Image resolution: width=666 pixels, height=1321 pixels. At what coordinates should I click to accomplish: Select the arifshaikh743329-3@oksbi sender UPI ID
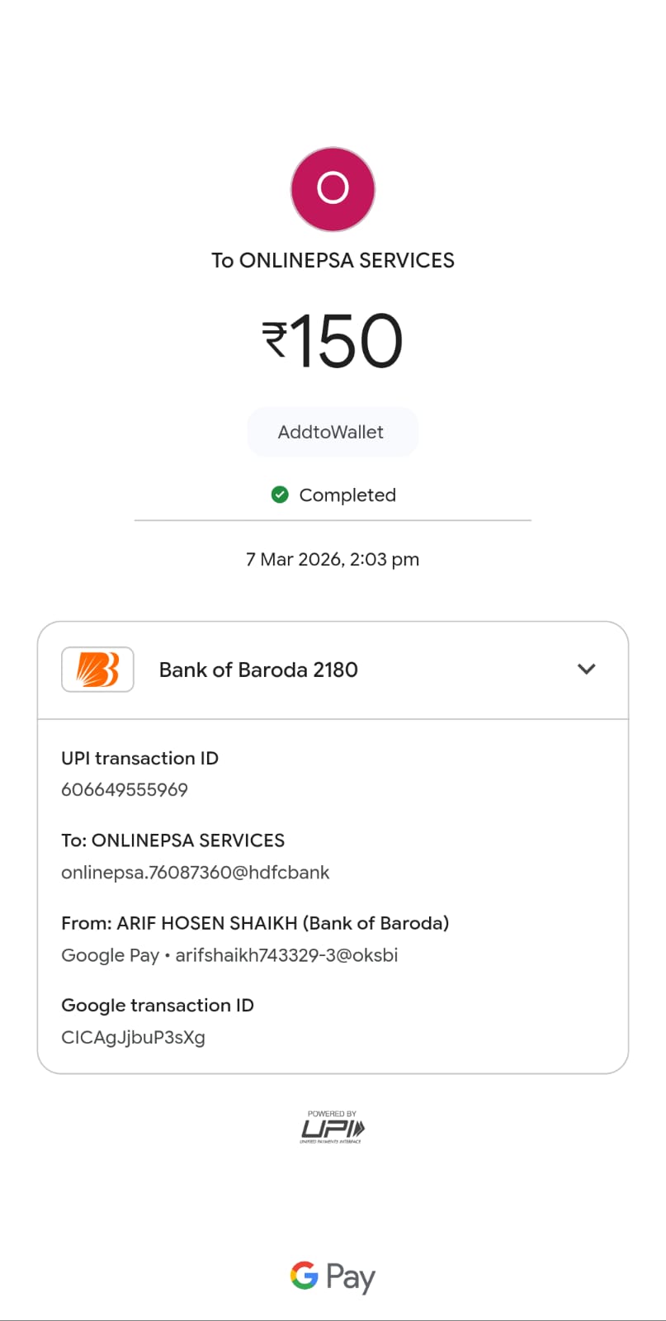[286, 955]
